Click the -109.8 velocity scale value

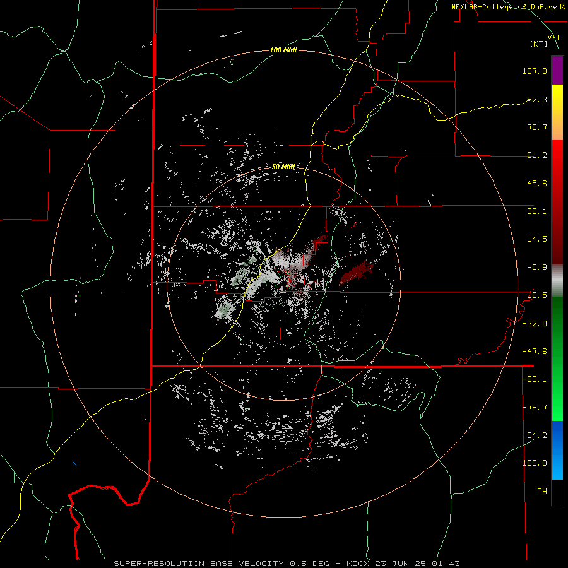(533, 463)
